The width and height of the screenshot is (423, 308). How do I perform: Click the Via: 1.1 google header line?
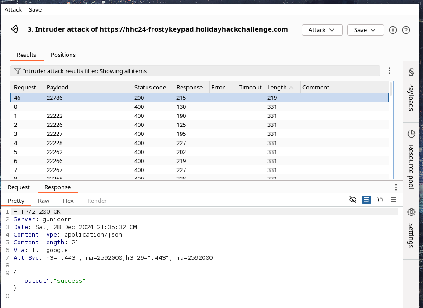click(x=40, y=250)
